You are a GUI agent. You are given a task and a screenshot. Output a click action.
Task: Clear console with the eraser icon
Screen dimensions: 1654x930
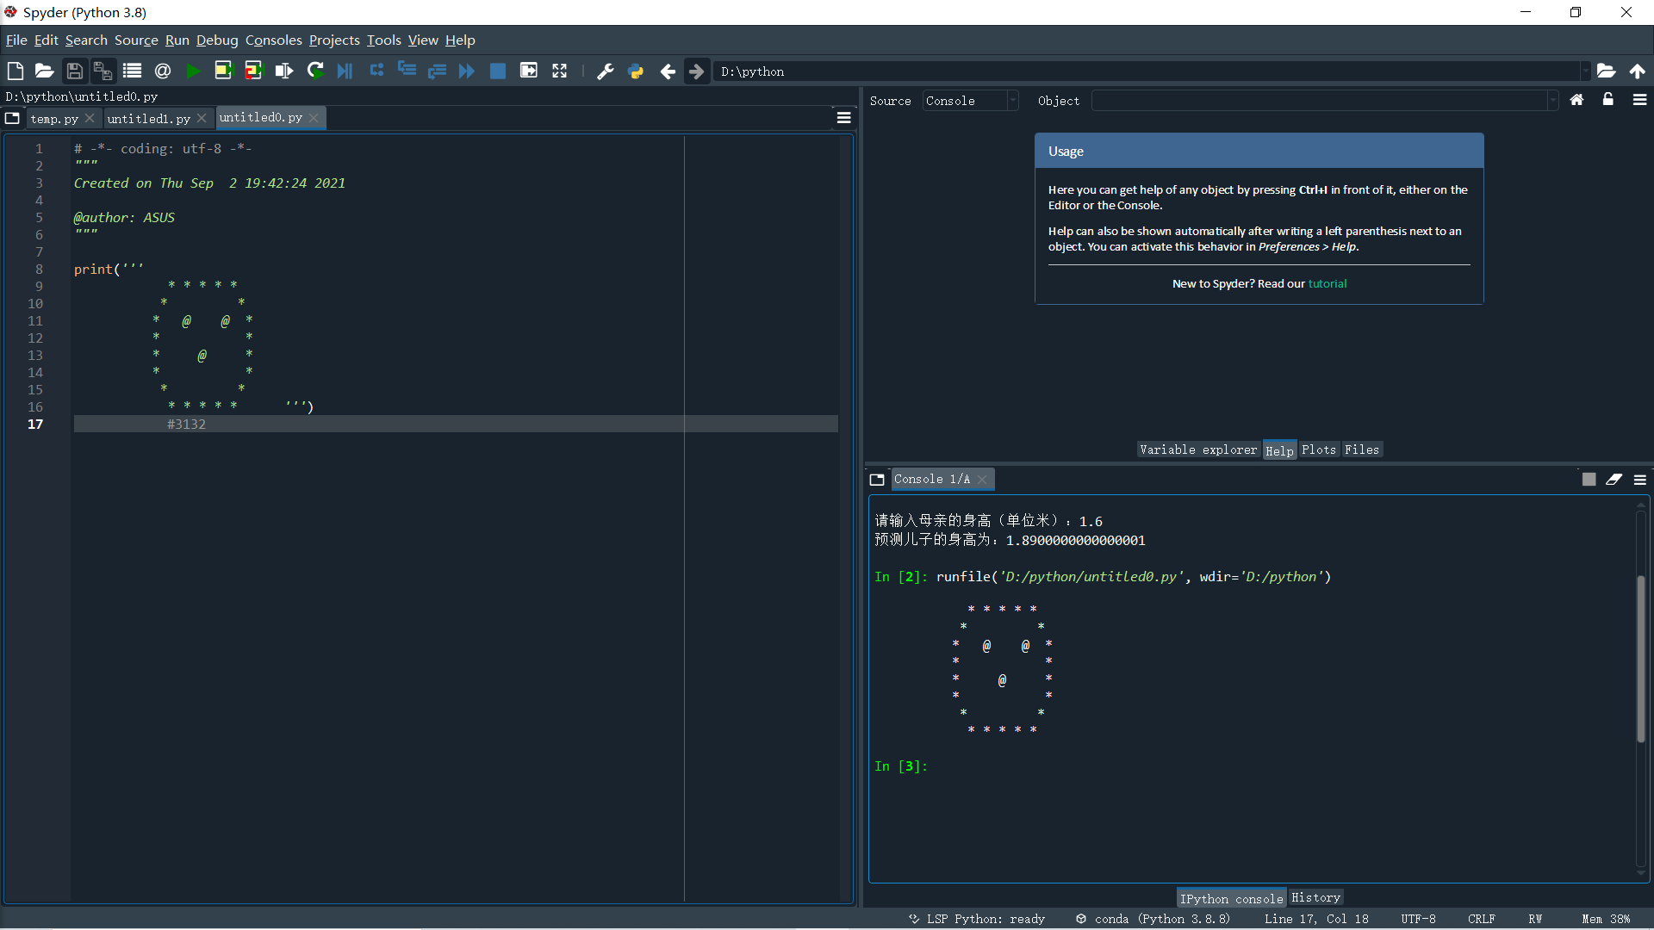click(x=1614, y=480)
